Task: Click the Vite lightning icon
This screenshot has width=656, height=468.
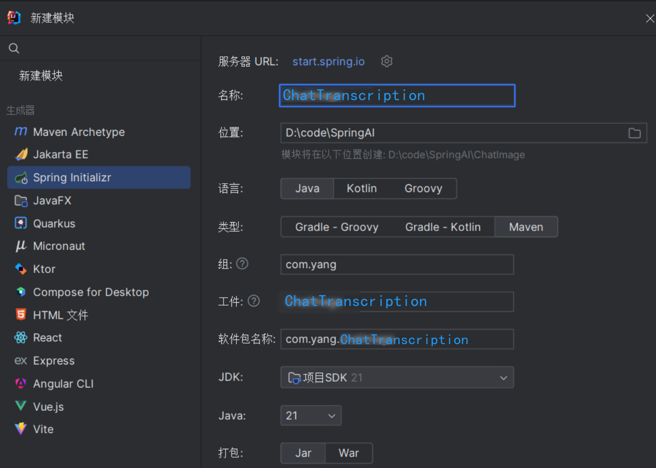Action: pyautogui.click(x=21, y=429)
